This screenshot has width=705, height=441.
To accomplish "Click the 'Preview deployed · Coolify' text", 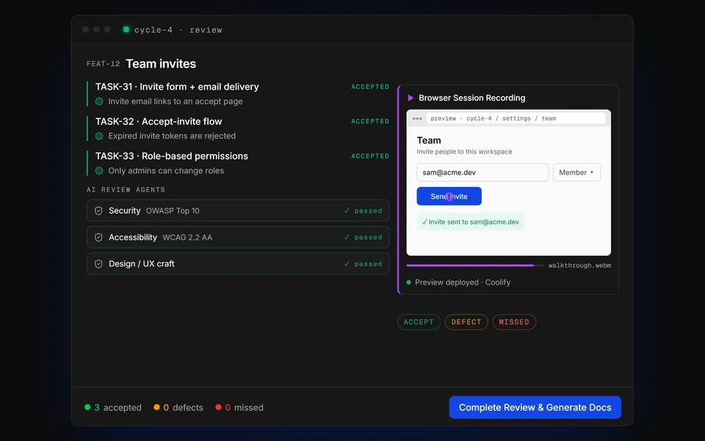I will (463, 282).
